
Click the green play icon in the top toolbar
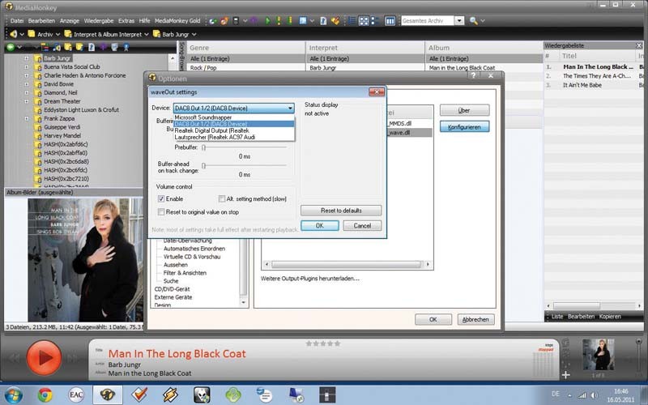tap(268, 21)
